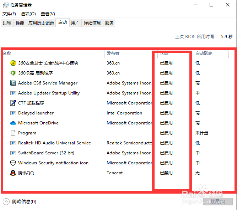Switch to the 应用历史记录 tab
Image resolution: width=237 pixels, height=210 pixels.
tap(41, 23)
